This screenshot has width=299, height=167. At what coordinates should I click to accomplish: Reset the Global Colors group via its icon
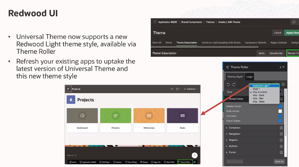(x=281, y=99)
